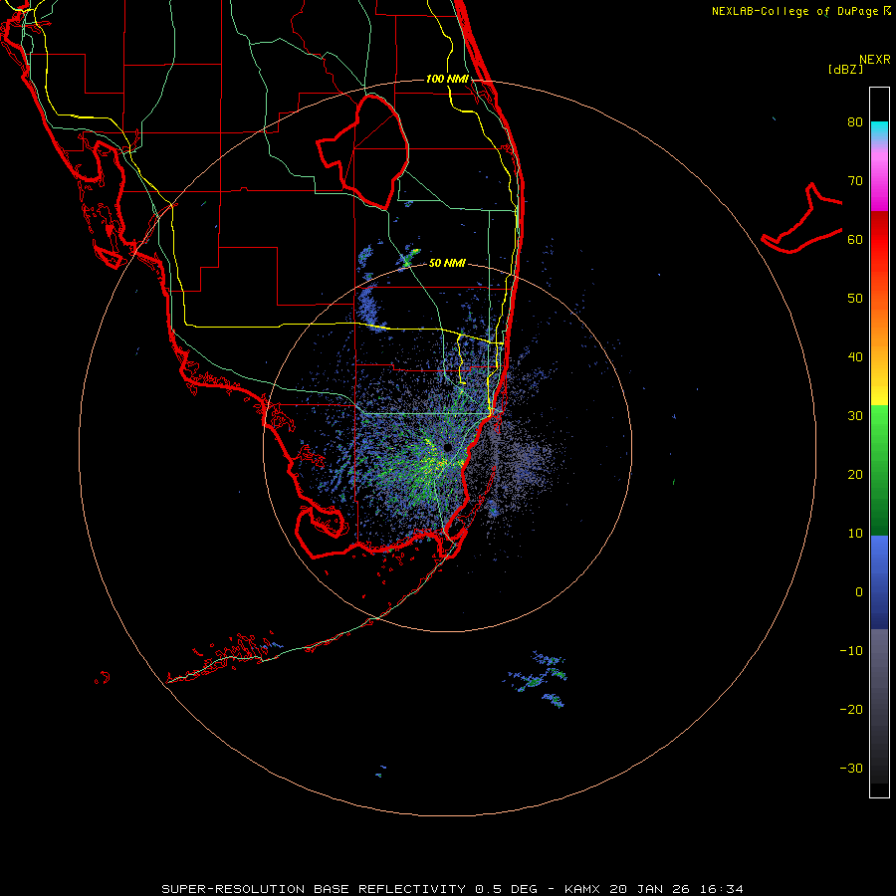Screen dimensions: 896x896
Task: Select the -20 value on the dBZ scale
Action: [x=851, y=709]
